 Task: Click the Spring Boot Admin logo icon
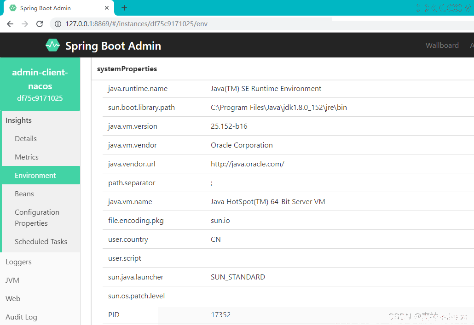coord(52,46)
